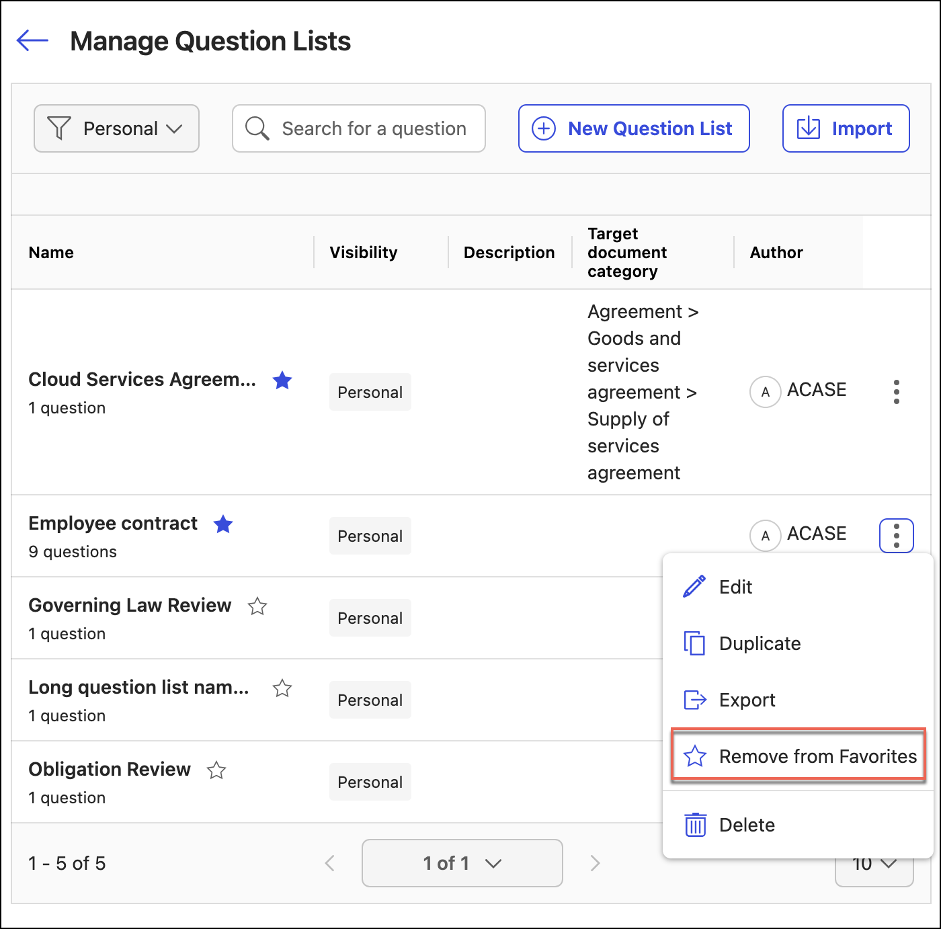Click the ACASE author avatar in Employee contract row
This screenshot has height=929, width=941.
click(x=765, y=536)
